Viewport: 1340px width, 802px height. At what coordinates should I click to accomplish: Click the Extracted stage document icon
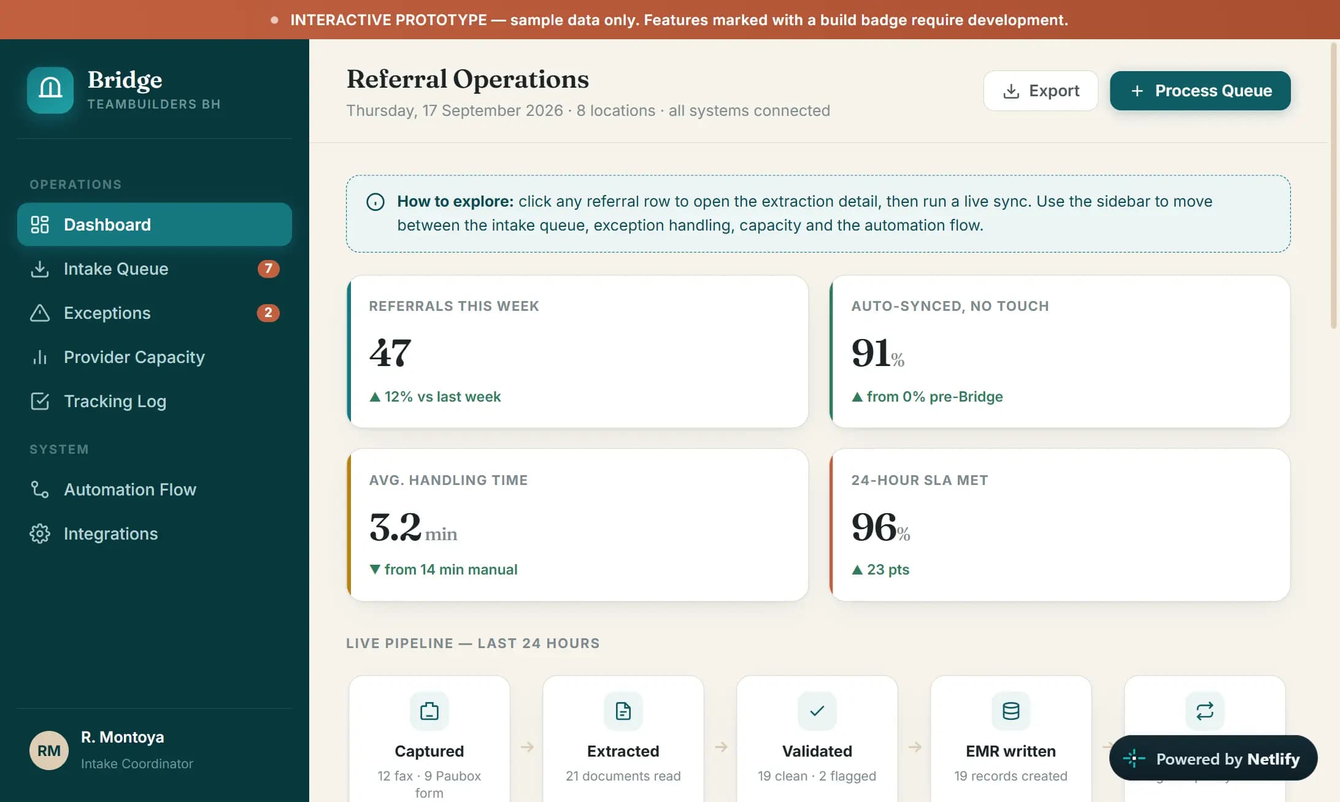623,711
